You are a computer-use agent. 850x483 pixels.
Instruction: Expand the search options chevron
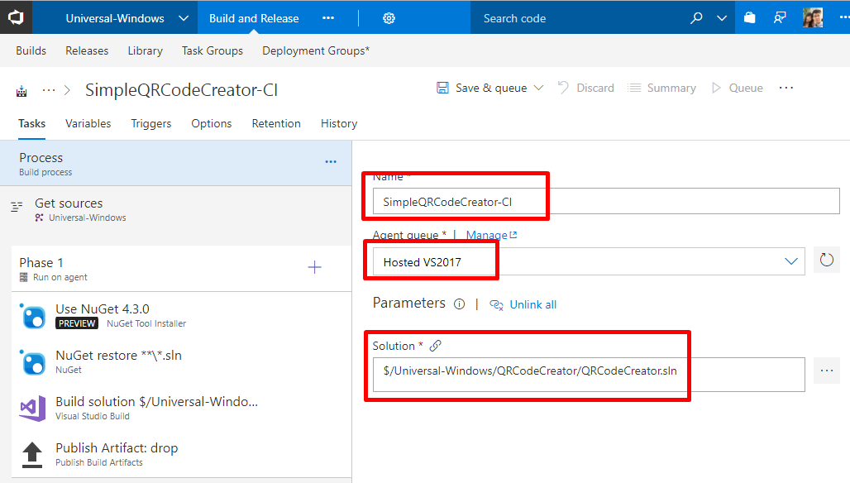pyautogui.click(x=722, y=18)
